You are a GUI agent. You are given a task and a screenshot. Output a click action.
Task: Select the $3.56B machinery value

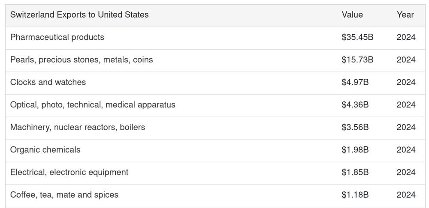click(x=355, y=127)
